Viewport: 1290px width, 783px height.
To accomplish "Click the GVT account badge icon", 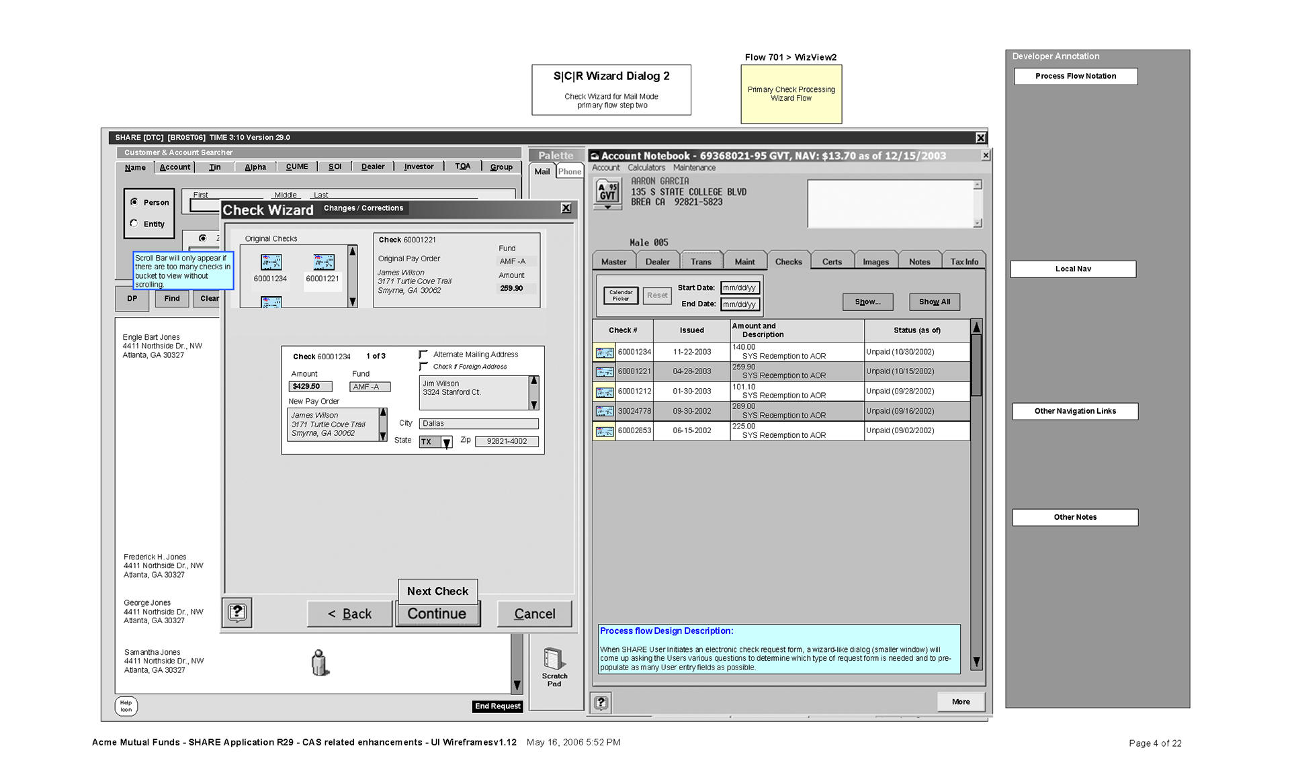I will click(x=607, y=192).
